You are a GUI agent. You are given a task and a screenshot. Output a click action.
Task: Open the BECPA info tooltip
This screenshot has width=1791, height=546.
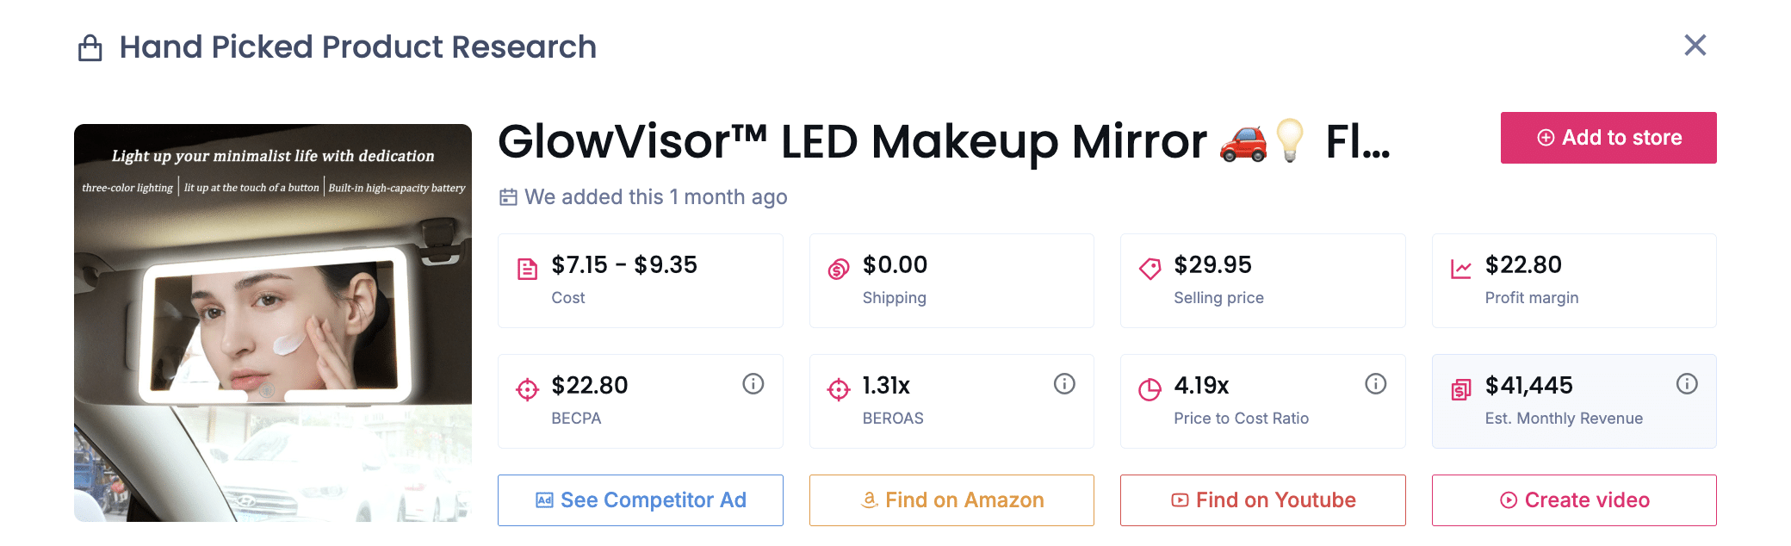coord(753,384)
